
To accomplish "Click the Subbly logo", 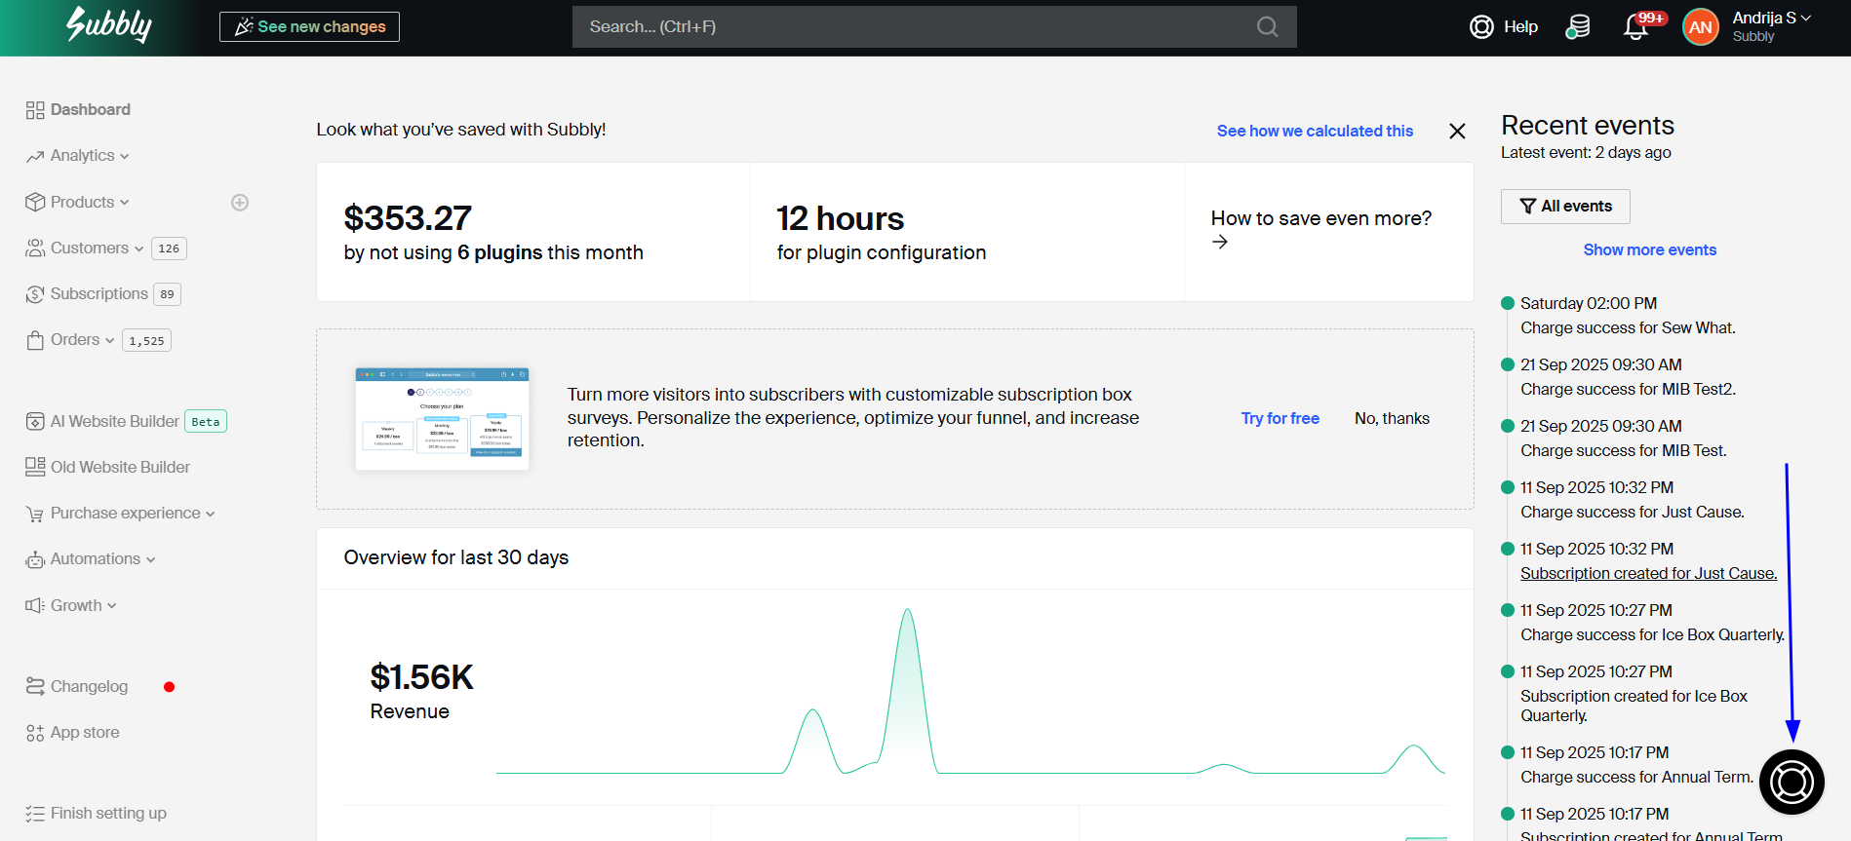I will pyautogui.click(x=109, y=24).
